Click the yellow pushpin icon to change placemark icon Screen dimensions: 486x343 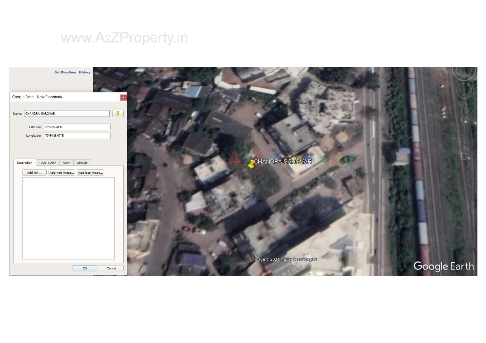click(x=118, y=113)
